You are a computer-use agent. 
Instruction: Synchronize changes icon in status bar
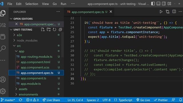(21, 100)
